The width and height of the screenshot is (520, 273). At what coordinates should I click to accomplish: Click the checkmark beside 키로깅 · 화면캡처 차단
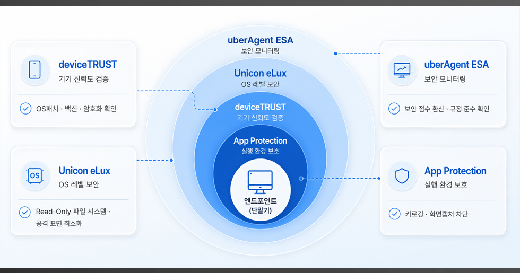[x=394, y=214]
